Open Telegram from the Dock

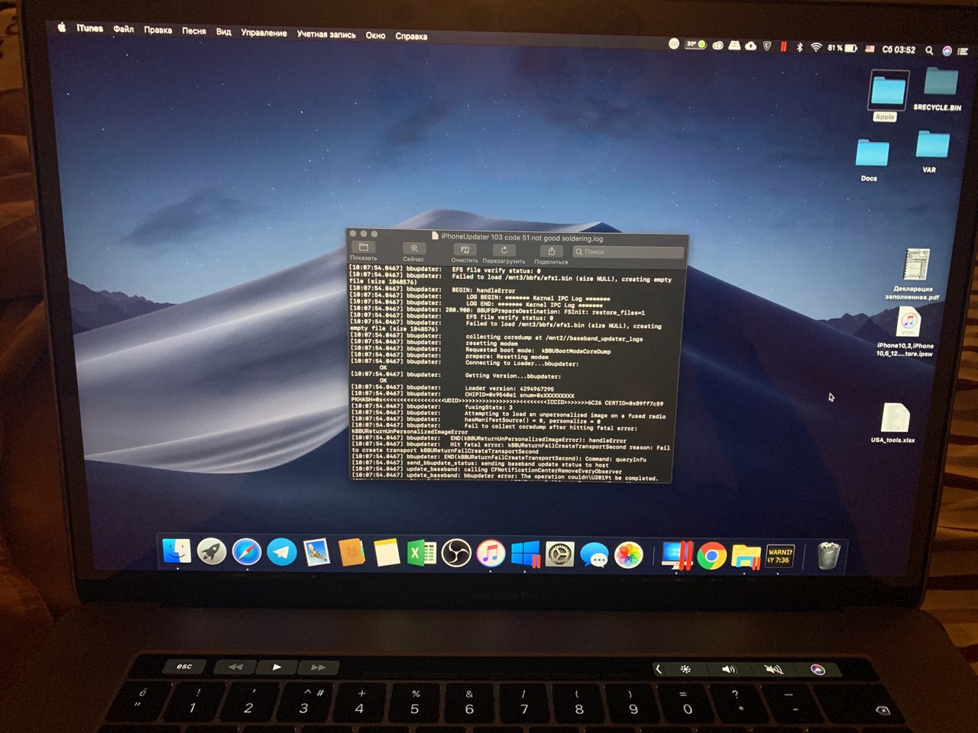(x=281, y=552)
